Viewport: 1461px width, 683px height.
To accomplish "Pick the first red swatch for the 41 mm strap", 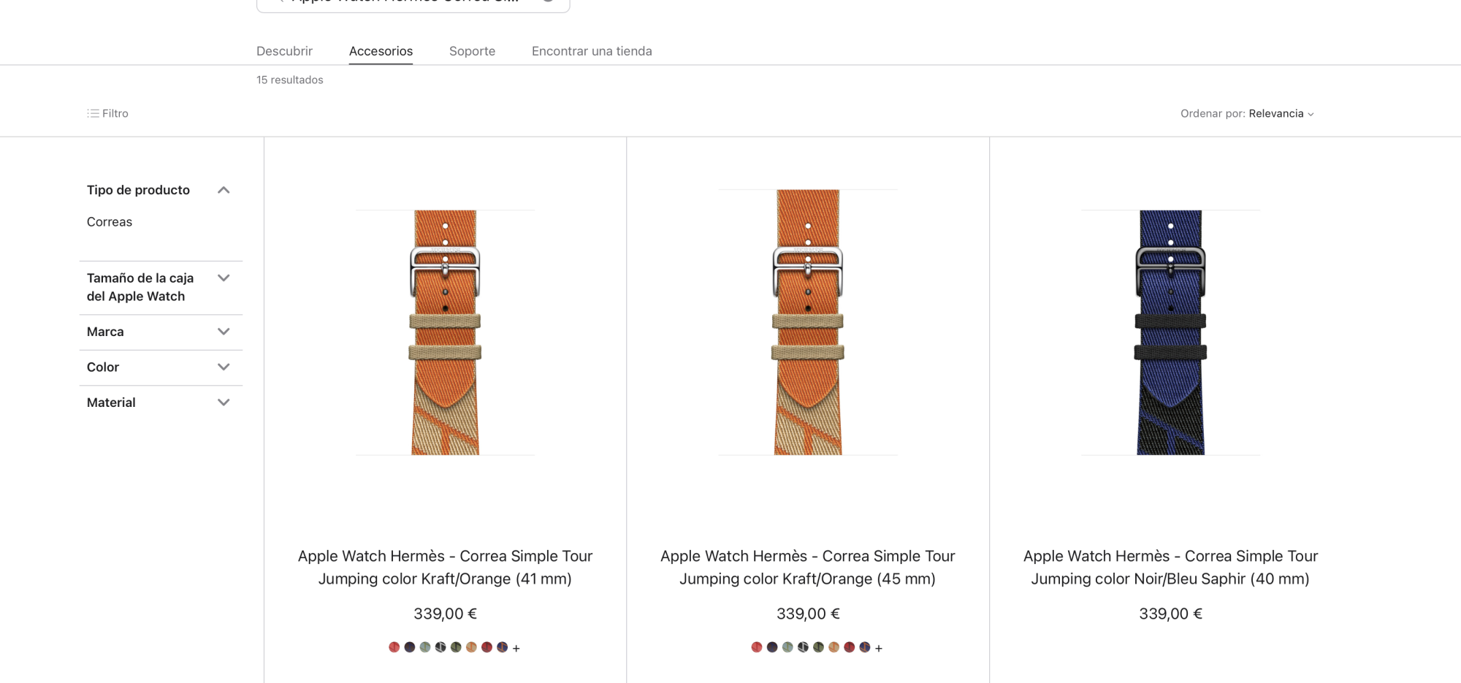I will 394,647.
